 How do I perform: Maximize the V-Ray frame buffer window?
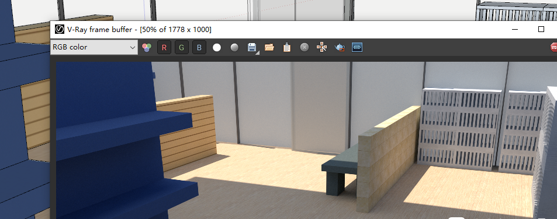[541, 29]
